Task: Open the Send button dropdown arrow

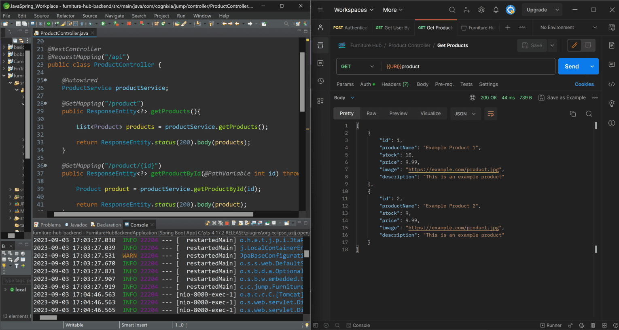Action: coord(592,66)
